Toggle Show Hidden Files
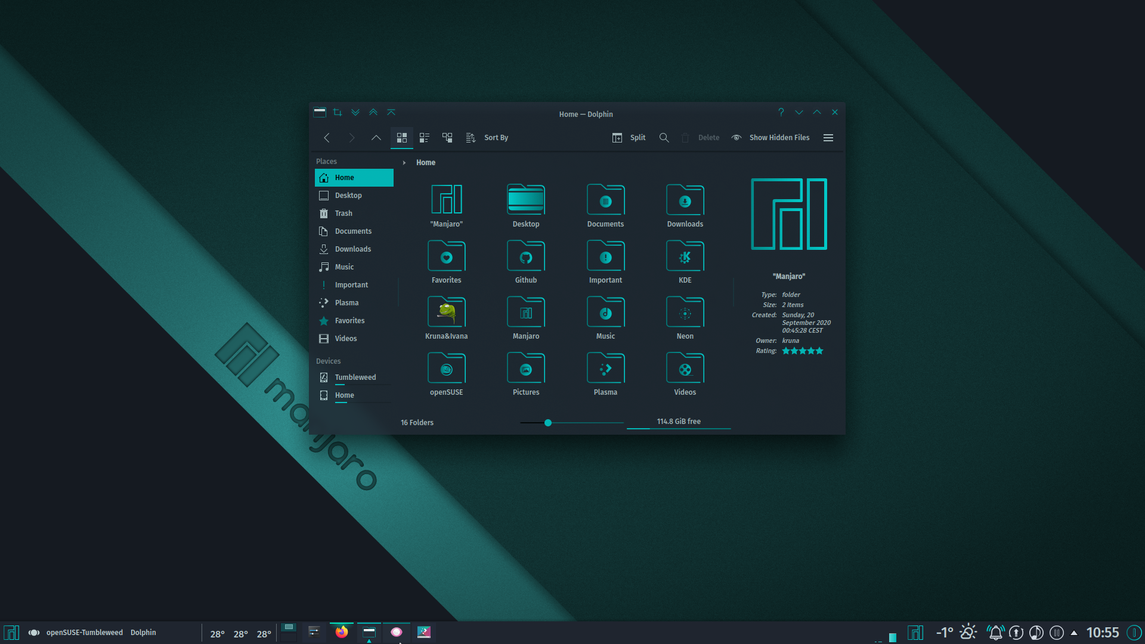Image resolution: width=1145 pixels, height=644 pixels. tap(770, 138)
